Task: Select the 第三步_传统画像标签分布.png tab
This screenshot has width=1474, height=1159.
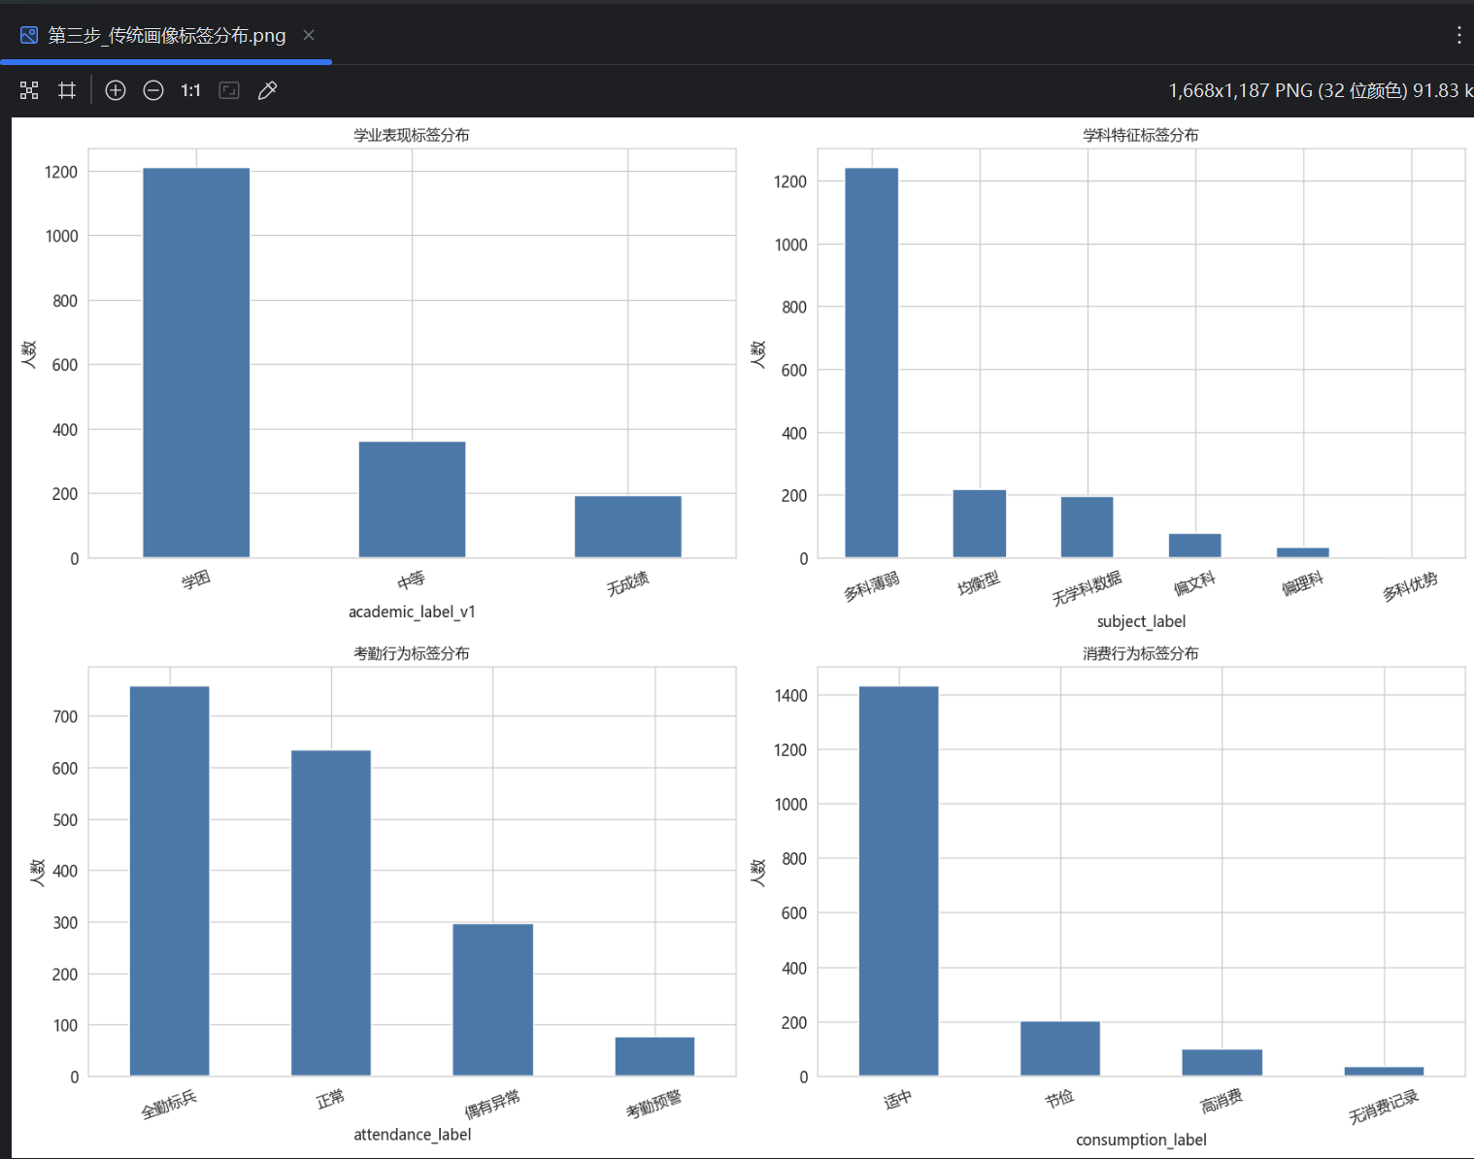Action: 166,35
